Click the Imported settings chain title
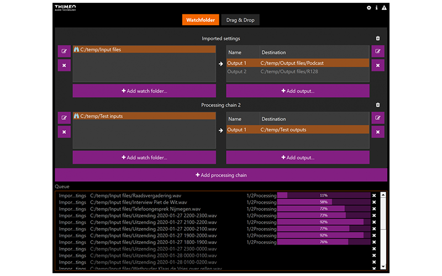 coord(220,39)
